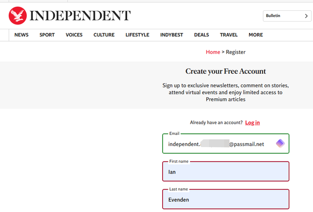Click the Register breadcrumb text

point(235,52)
